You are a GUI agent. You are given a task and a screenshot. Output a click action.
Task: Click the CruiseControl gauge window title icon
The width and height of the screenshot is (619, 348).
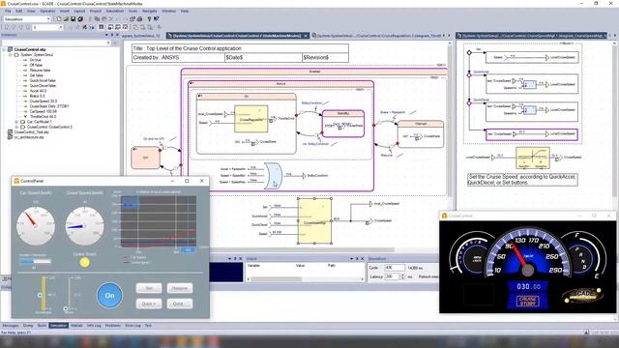tap(444, 216)
